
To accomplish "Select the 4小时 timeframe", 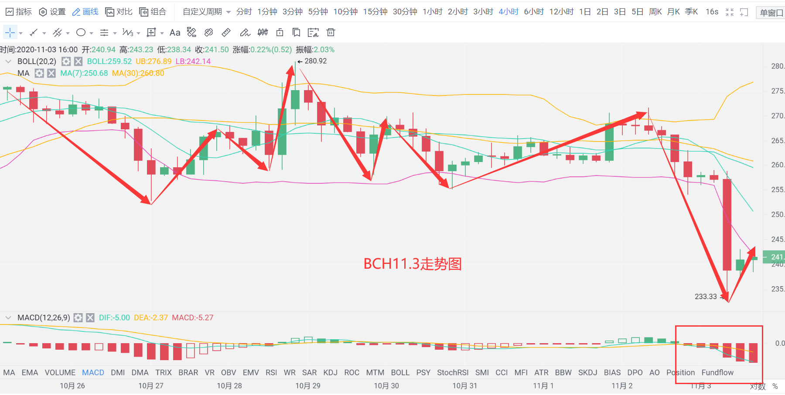I will coord(509,12).
